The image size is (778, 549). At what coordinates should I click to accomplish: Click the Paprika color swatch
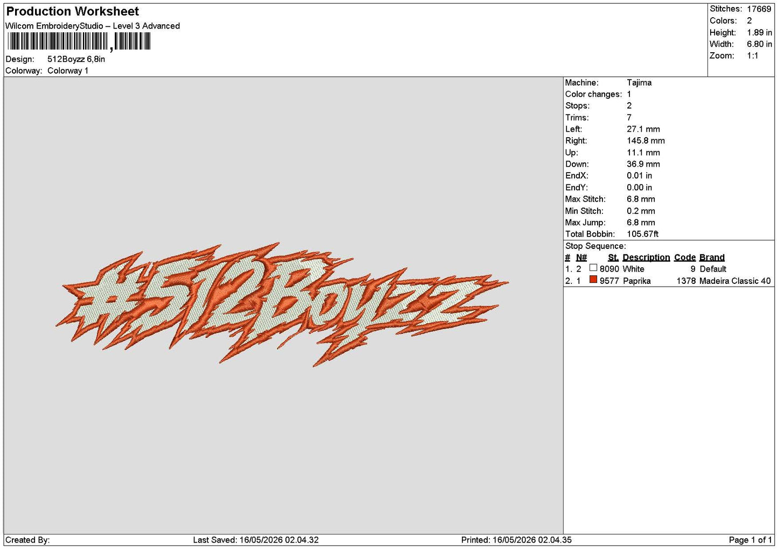coord(593,280)
